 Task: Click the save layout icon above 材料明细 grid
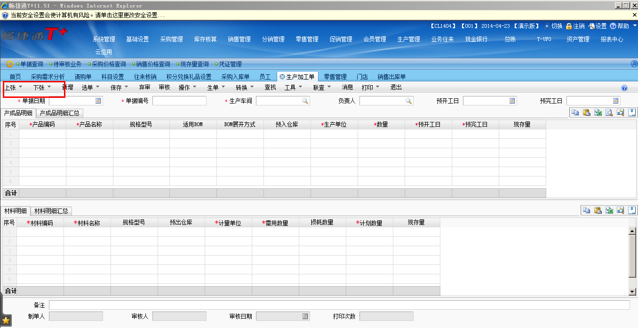click(632, 210)
